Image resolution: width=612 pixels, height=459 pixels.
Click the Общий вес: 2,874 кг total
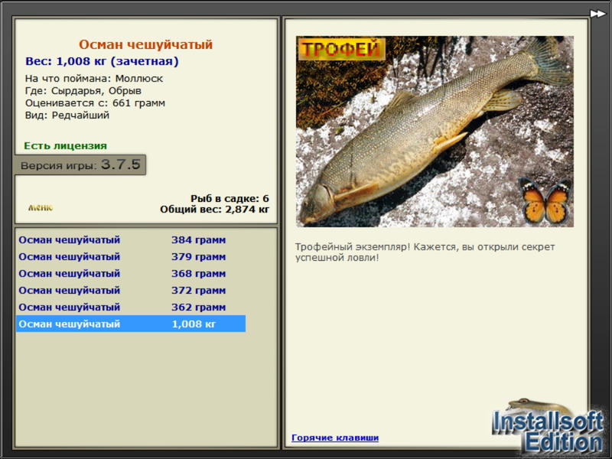coord(214,209)
